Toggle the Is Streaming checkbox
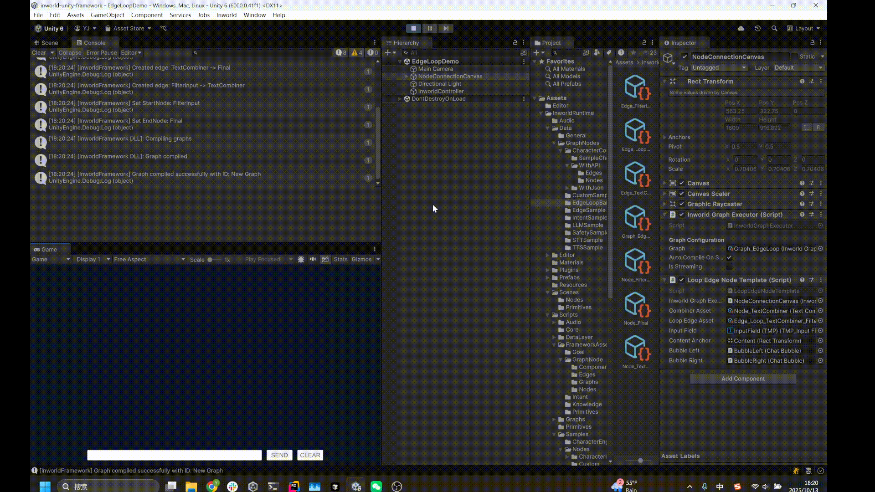Viewport: 875px width, 492px height. tap(729, 266)
